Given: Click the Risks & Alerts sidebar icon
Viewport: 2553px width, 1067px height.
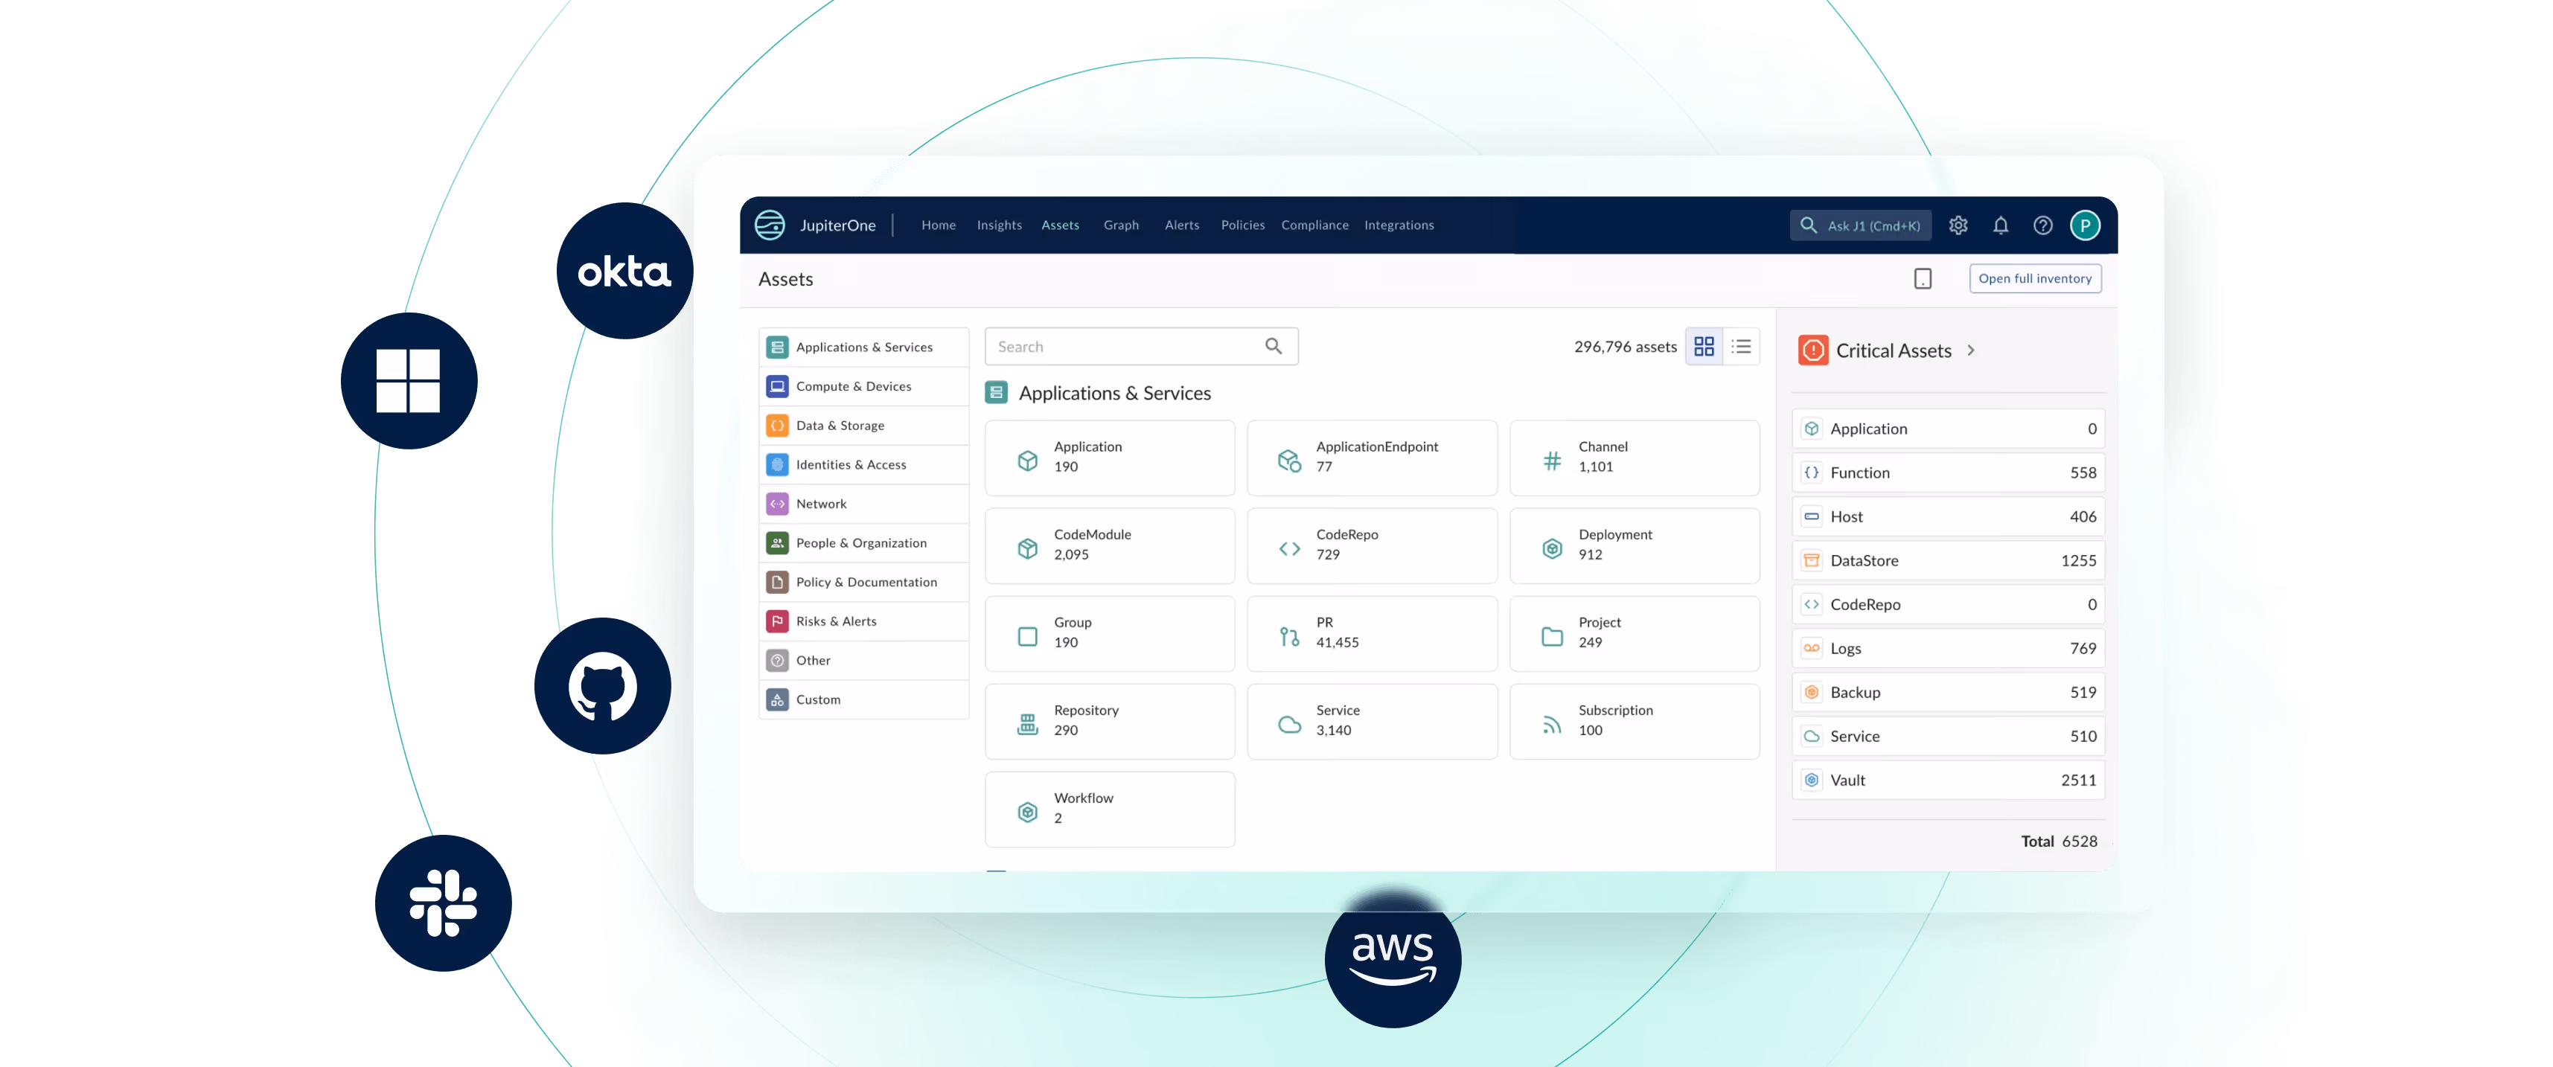Looking at the screenshot, I should [x=777, y=621].
